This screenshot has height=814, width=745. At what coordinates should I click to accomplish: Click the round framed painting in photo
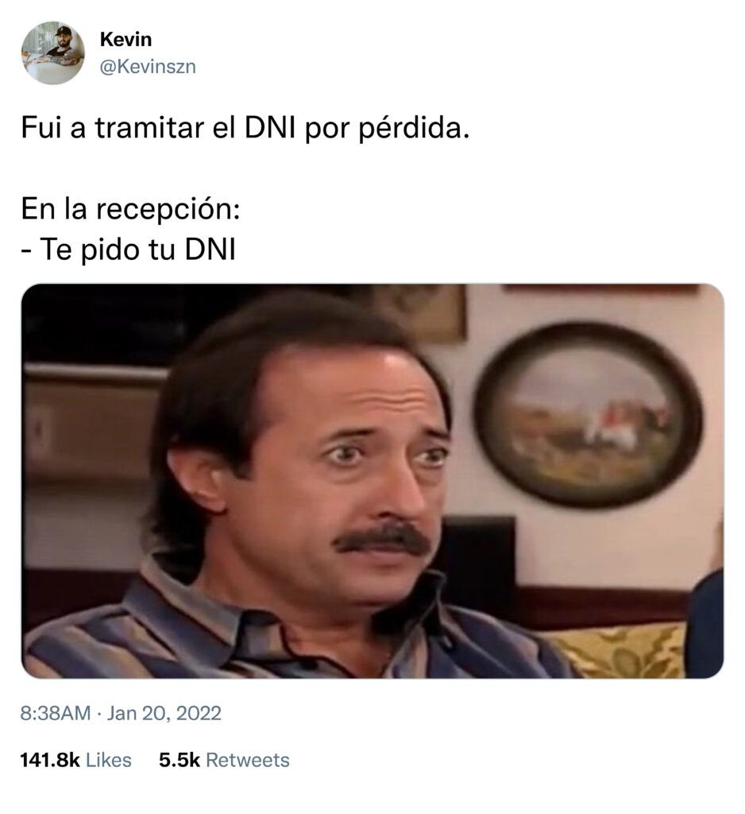tap(588, 414)
